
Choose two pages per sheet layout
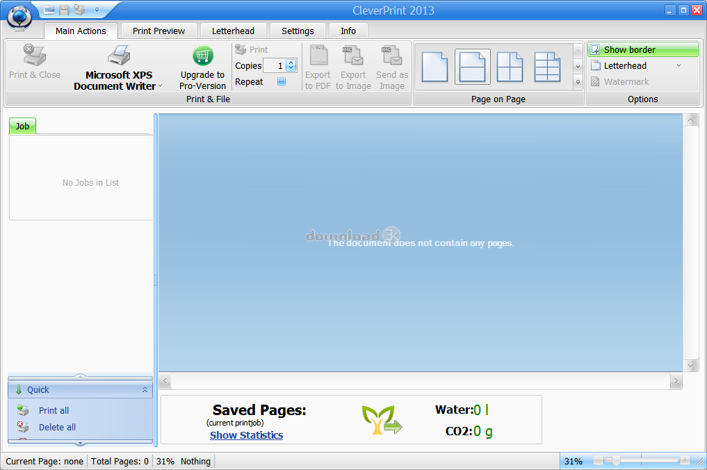[473, 67]
